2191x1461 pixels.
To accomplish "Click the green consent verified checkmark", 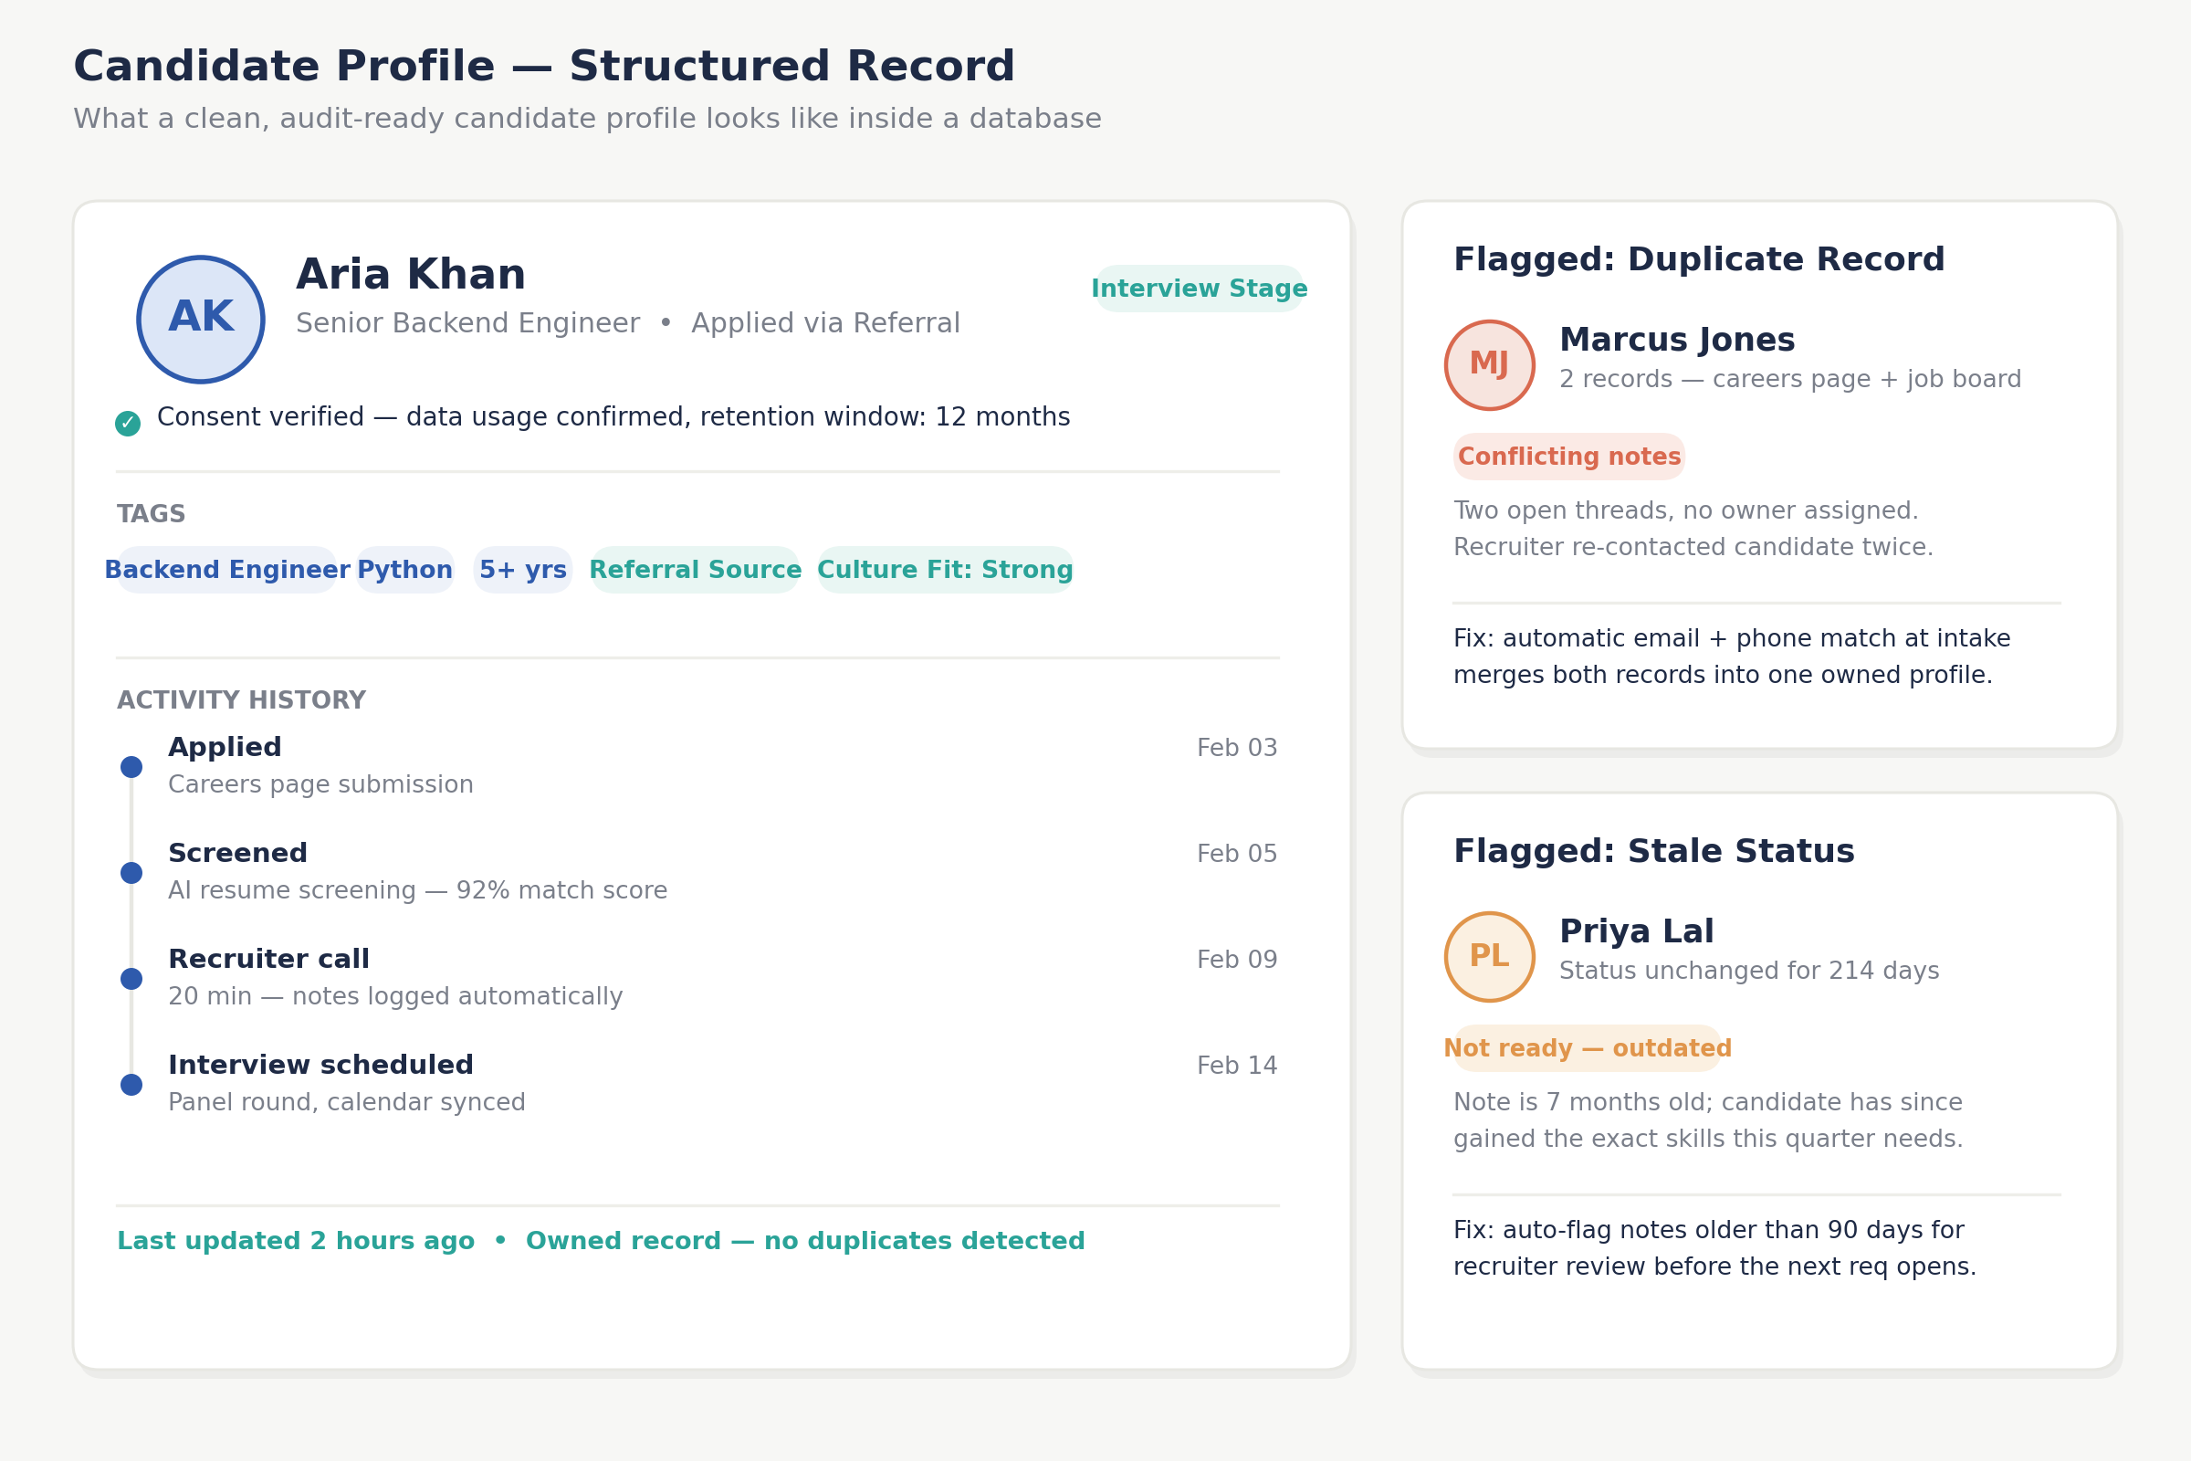I will [x=128, y=424].
